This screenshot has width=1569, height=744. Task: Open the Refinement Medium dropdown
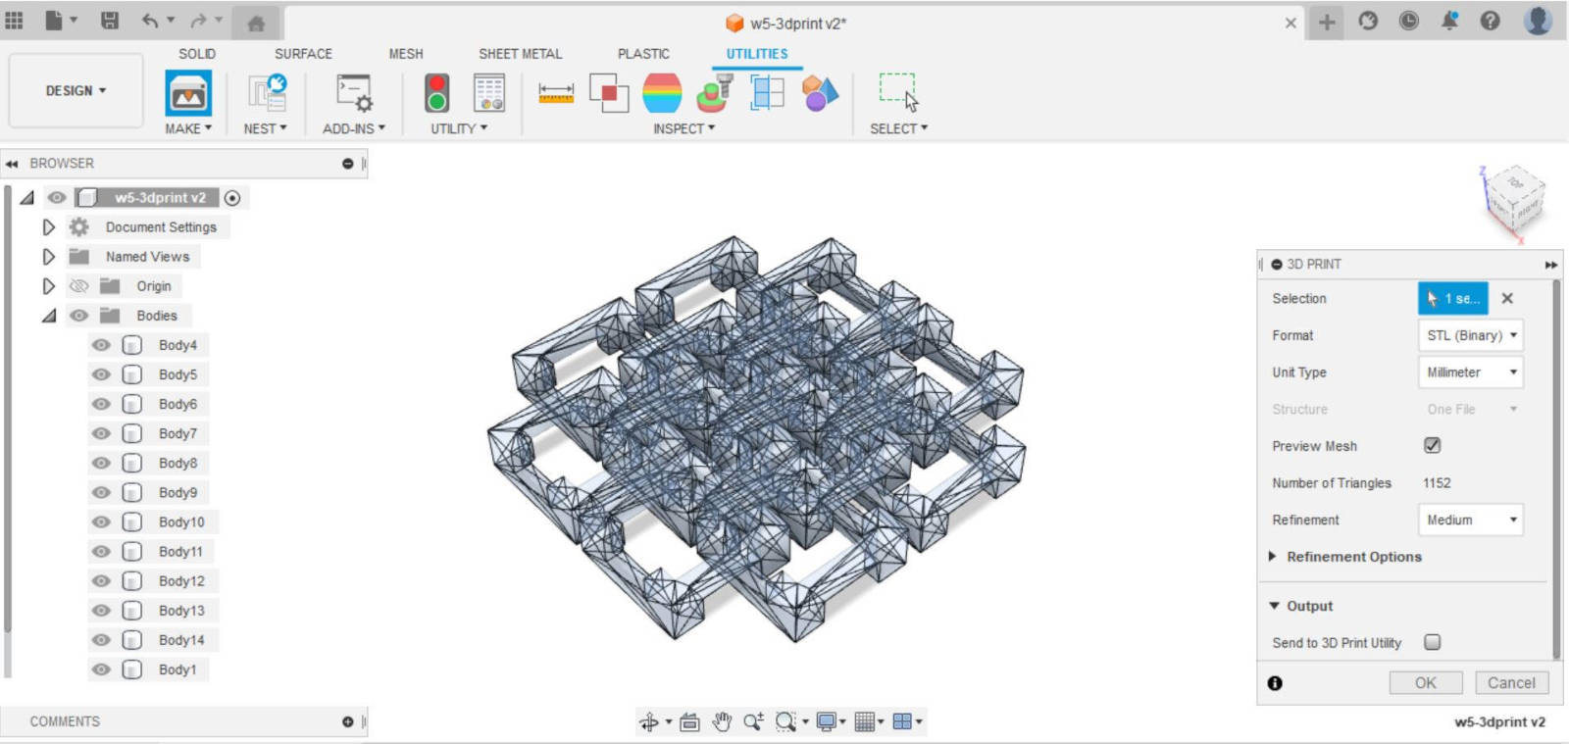click(1471, 520)
